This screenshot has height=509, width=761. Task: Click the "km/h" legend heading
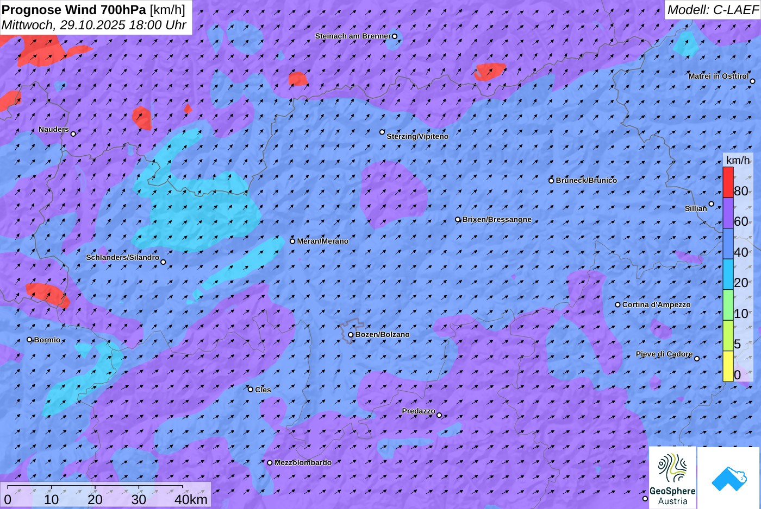point(738,160)
